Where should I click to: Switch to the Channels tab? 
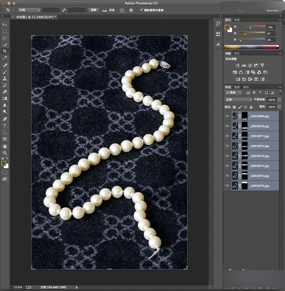tap(237, 87)
